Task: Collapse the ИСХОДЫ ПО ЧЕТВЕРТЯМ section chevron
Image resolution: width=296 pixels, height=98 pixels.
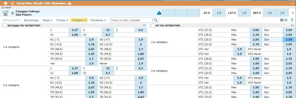Action: pos(144,25)
